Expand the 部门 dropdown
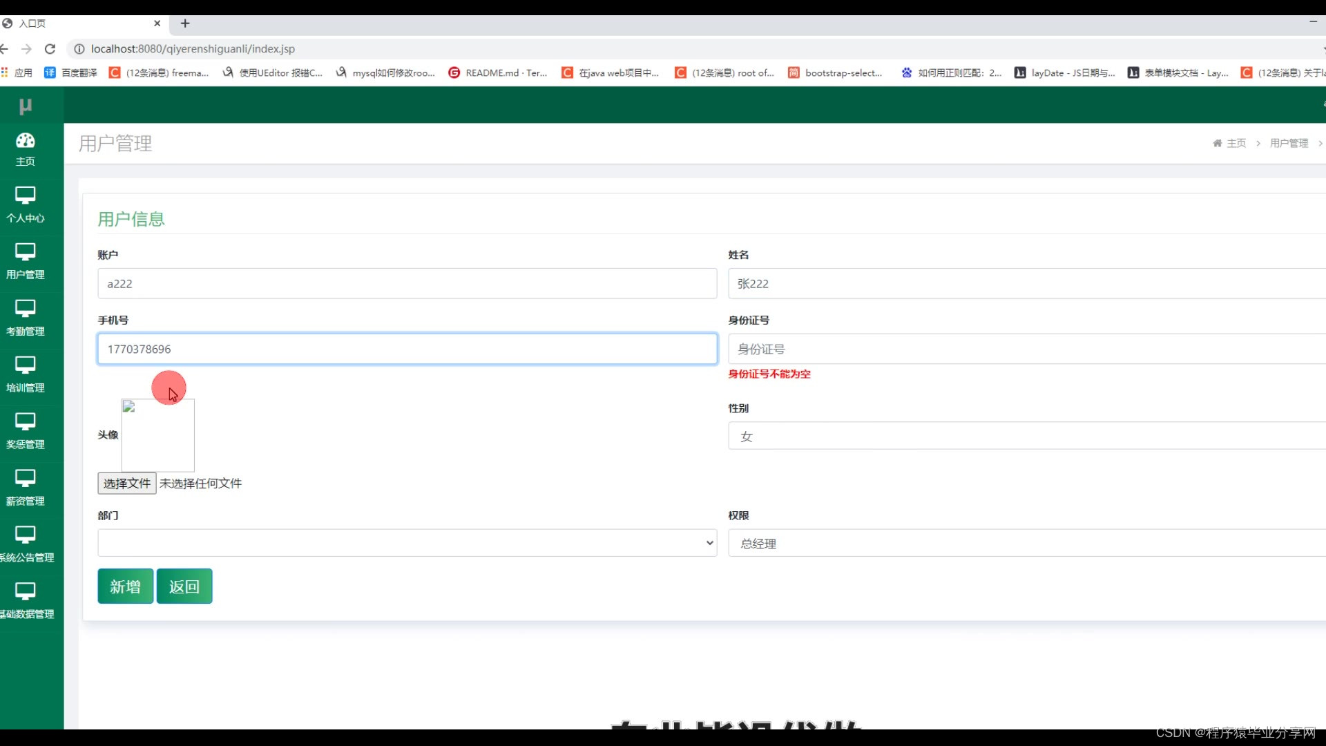1326x746 pixels. (407, 543)
